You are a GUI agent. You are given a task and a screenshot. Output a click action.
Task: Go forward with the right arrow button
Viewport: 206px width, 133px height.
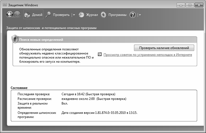pyautogui.click(x=17, y=15)
